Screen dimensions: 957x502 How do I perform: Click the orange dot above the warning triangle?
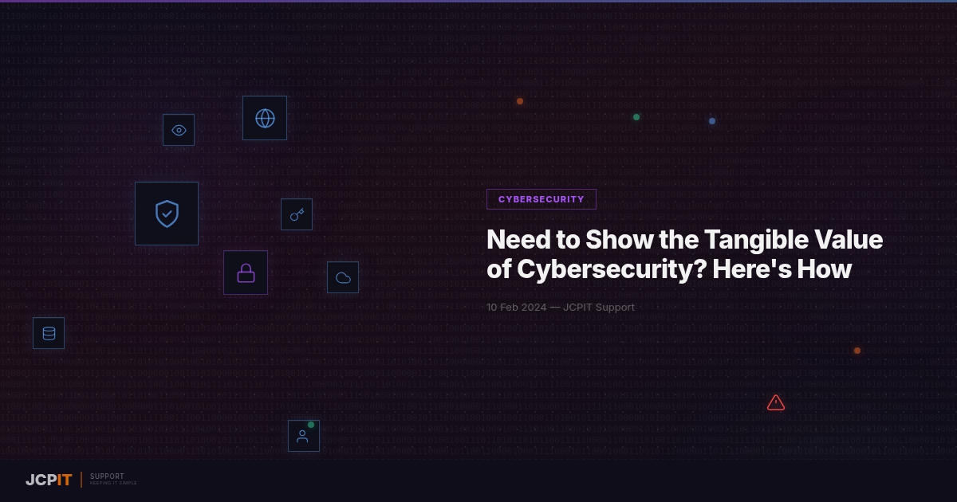[857, 351]
